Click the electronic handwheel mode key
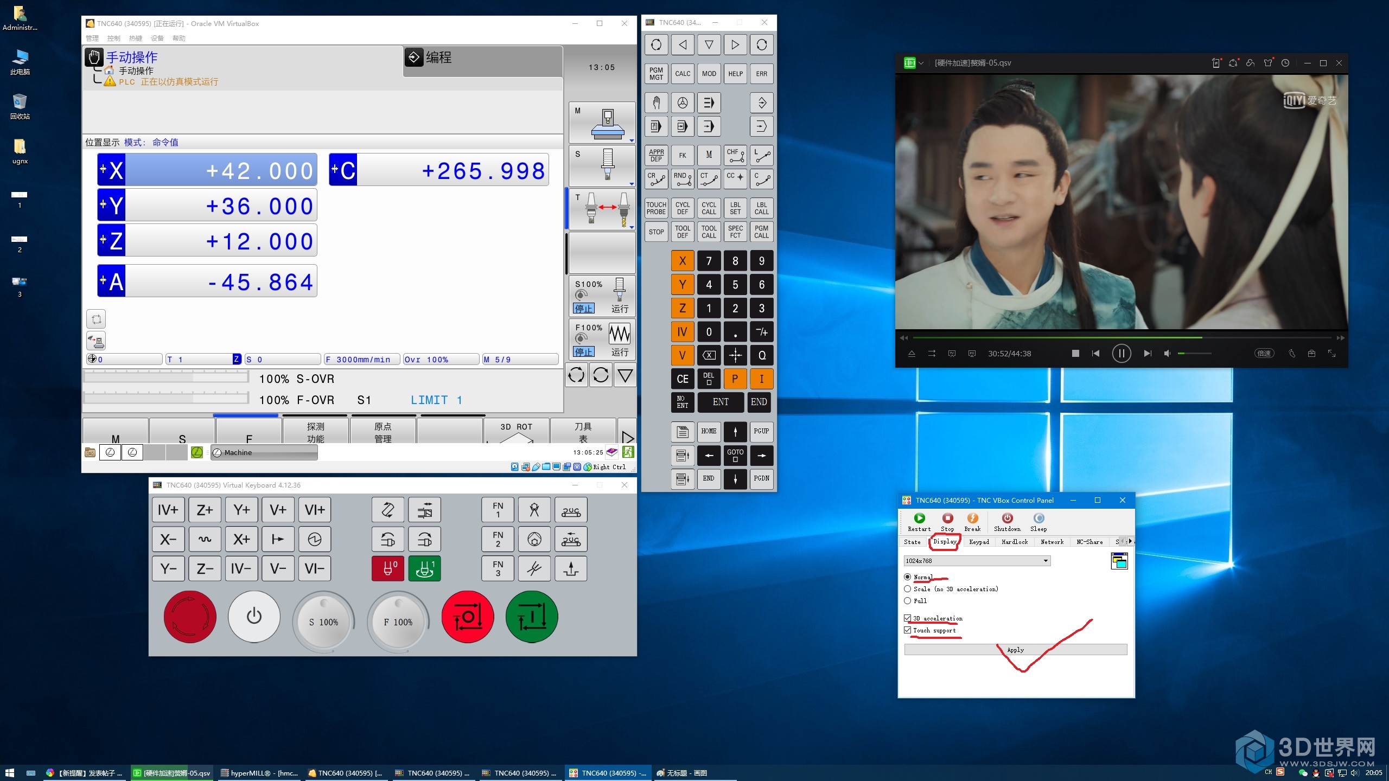The image size is (1389, 781). [683, 103]
